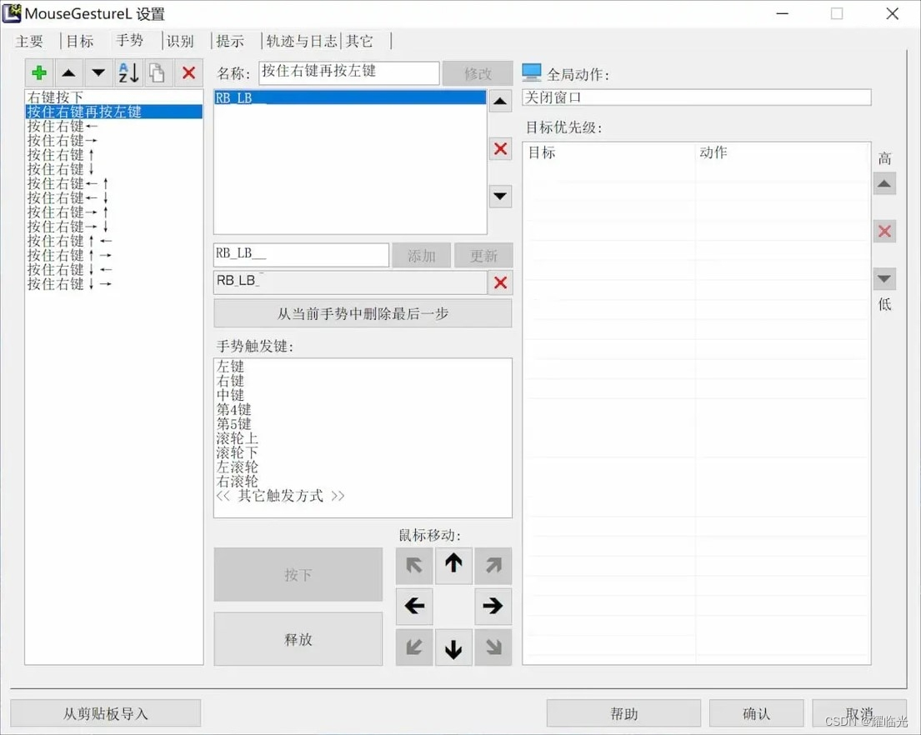Click the 名称 name input field
Screen dimensions: 921x735
349,72
